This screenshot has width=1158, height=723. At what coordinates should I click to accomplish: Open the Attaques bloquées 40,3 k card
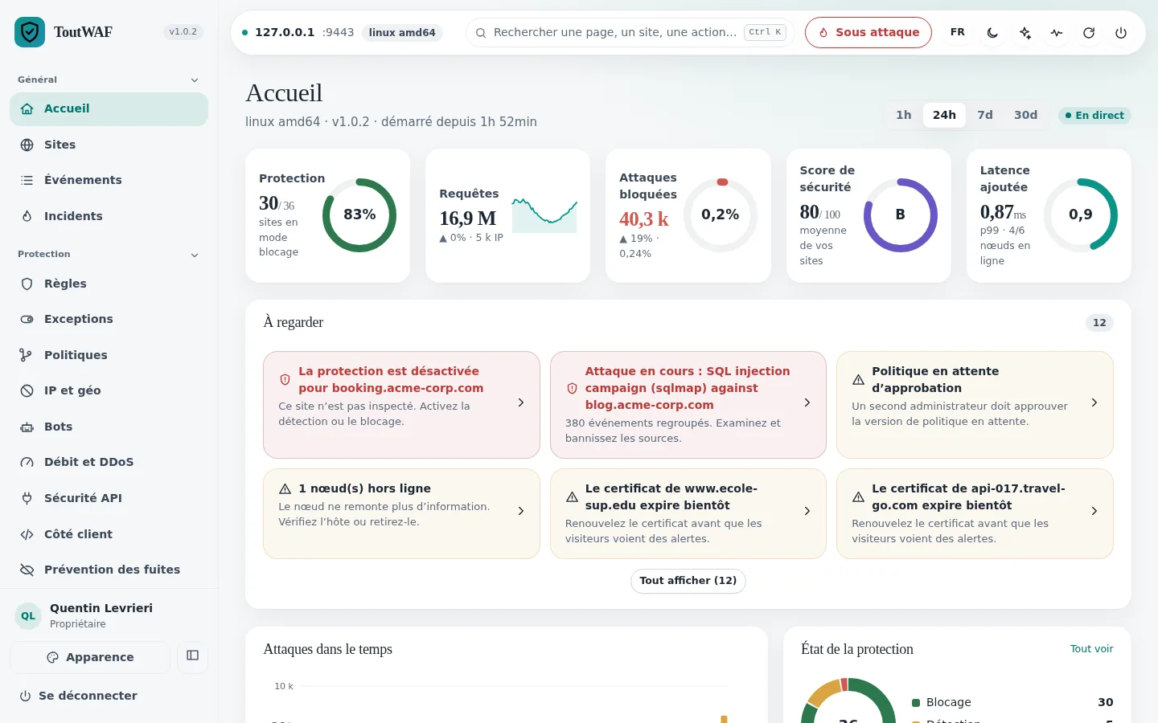click(688, 215)
